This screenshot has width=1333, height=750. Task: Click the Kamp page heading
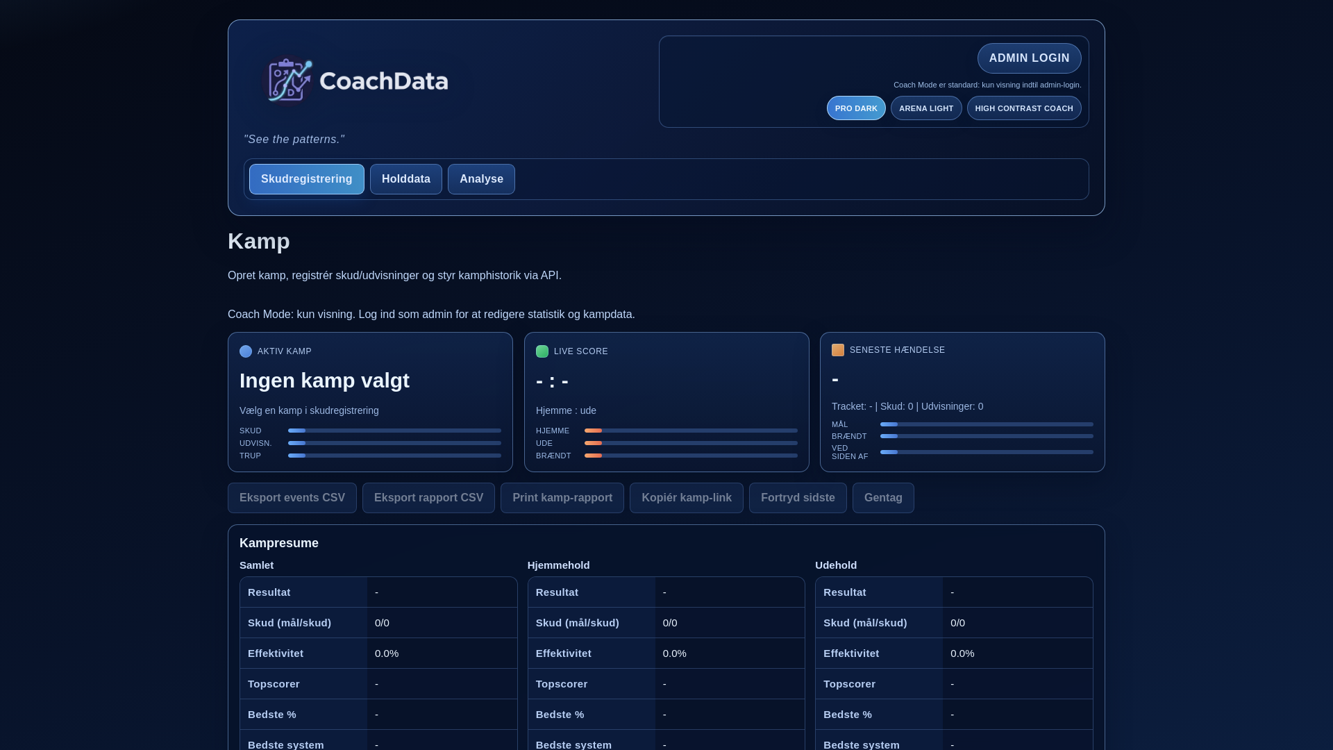[x=259, y=241]
